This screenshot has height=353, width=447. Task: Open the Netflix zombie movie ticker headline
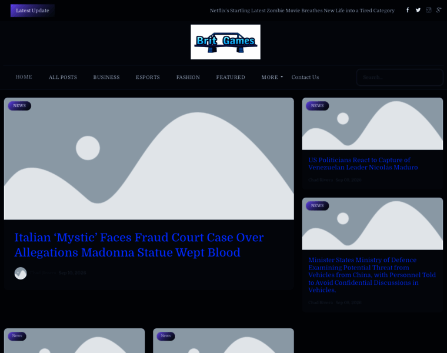(x=302, y=11)
